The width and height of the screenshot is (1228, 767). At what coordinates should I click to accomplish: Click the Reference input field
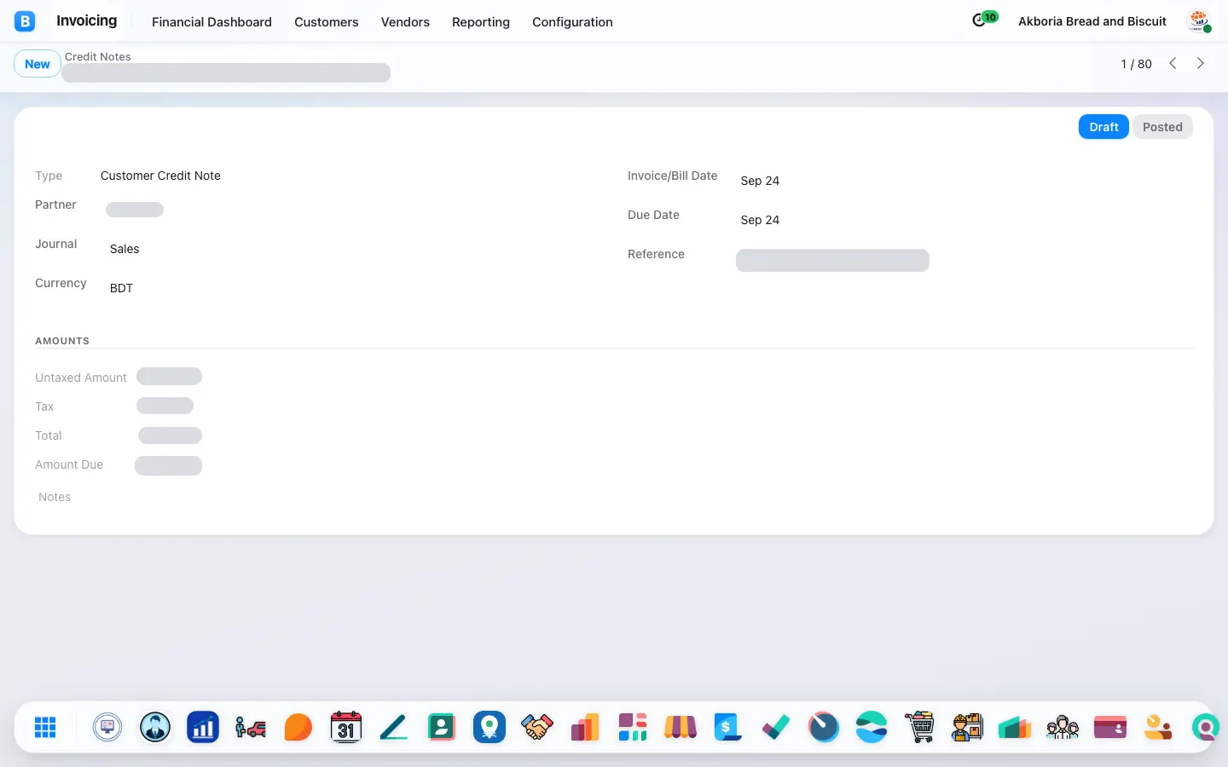832,260
